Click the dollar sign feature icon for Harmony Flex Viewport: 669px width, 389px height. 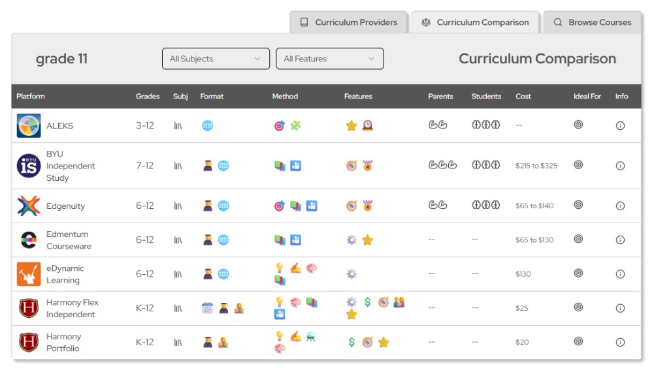[367, 302]
